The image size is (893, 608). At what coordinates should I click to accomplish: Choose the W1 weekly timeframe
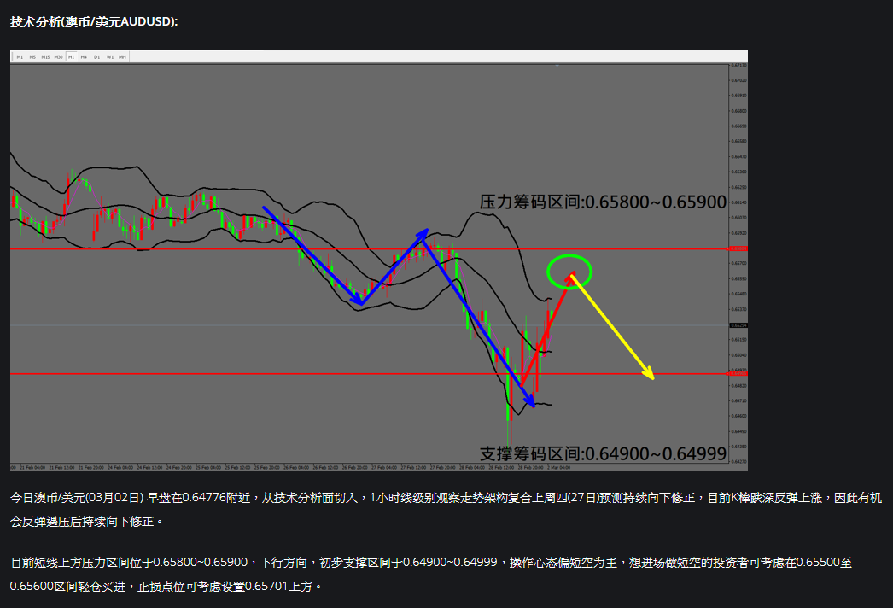[x=110, y=57]
